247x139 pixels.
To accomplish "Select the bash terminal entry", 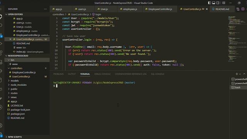I will [239, 88].
